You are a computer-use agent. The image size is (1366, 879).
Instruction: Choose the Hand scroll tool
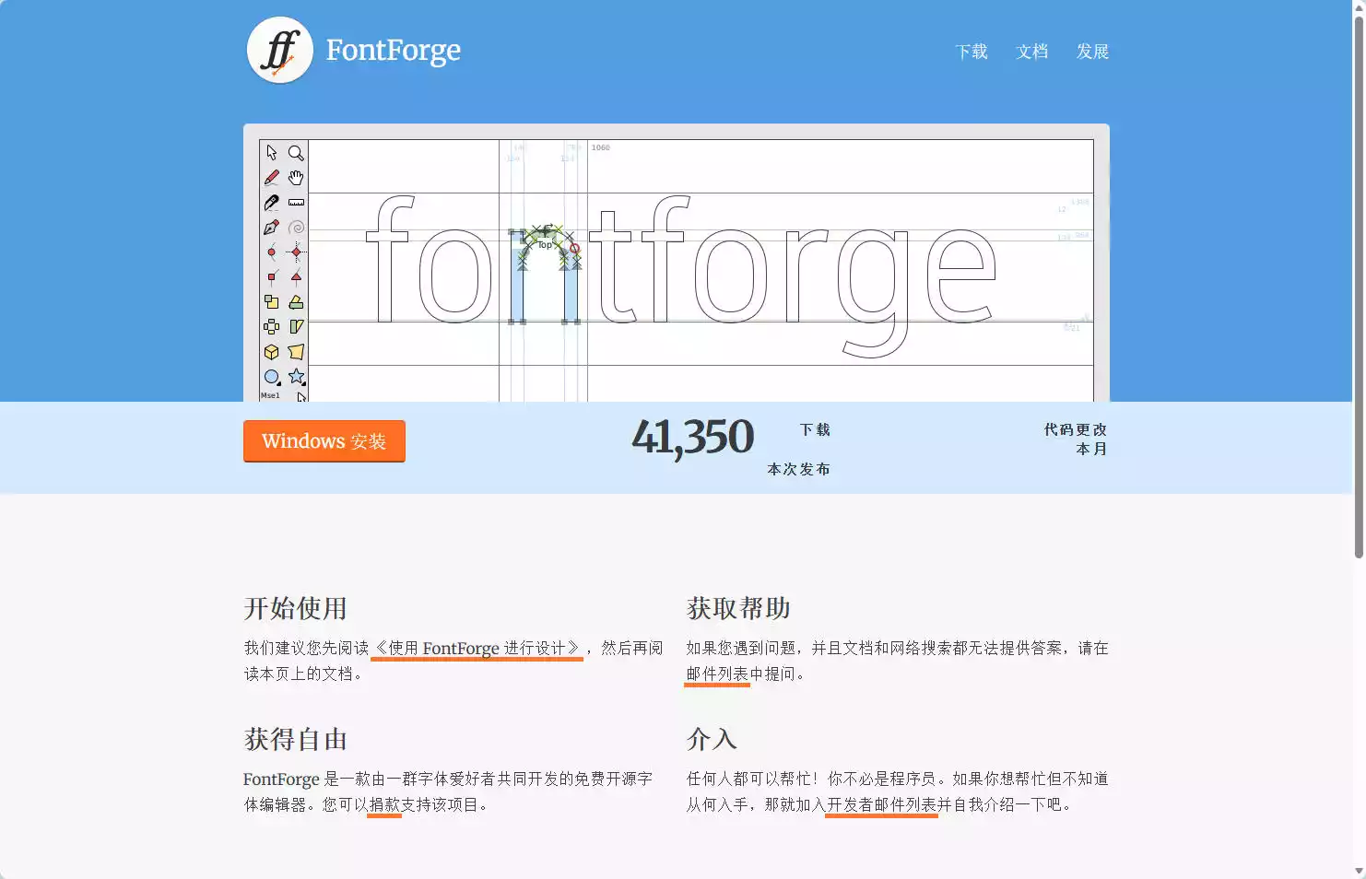pos(296,177)
